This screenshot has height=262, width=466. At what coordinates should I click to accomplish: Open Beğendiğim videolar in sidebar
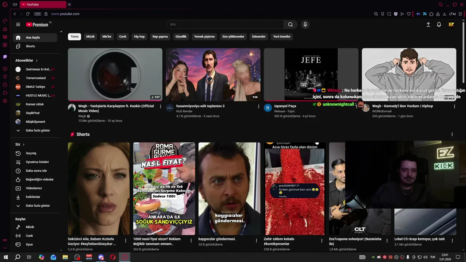35,179
